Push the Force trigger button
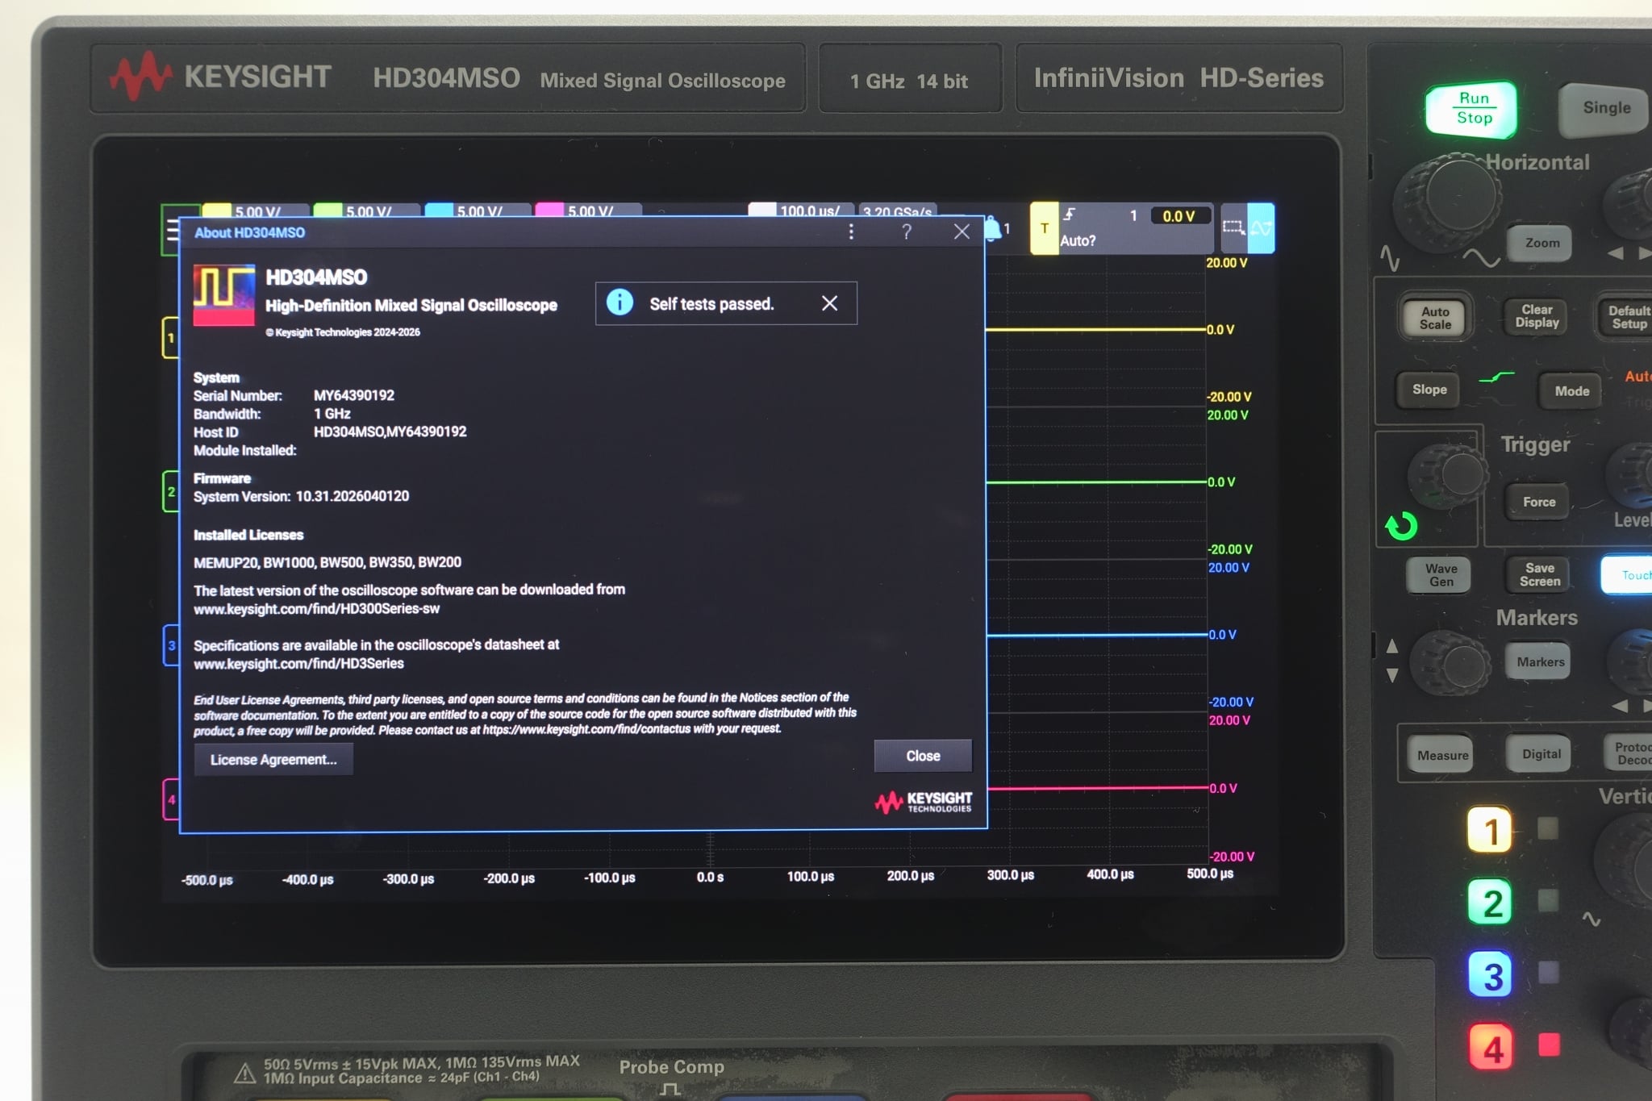The height and width of the screenshot is (1101, 1652). coord(1539,502)
